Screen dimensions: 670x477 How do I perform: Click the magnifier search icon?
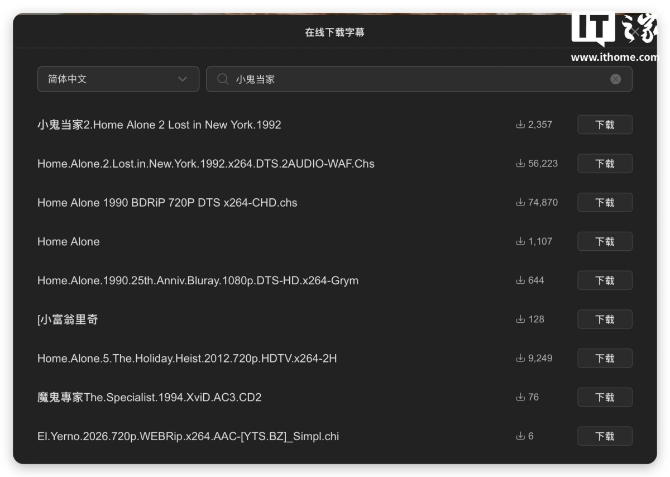click(223, 79)
